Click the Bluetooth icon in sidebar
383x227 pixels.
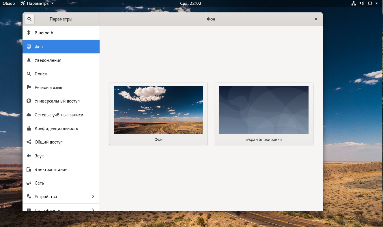pyautogui.click(x=29, y=33)
